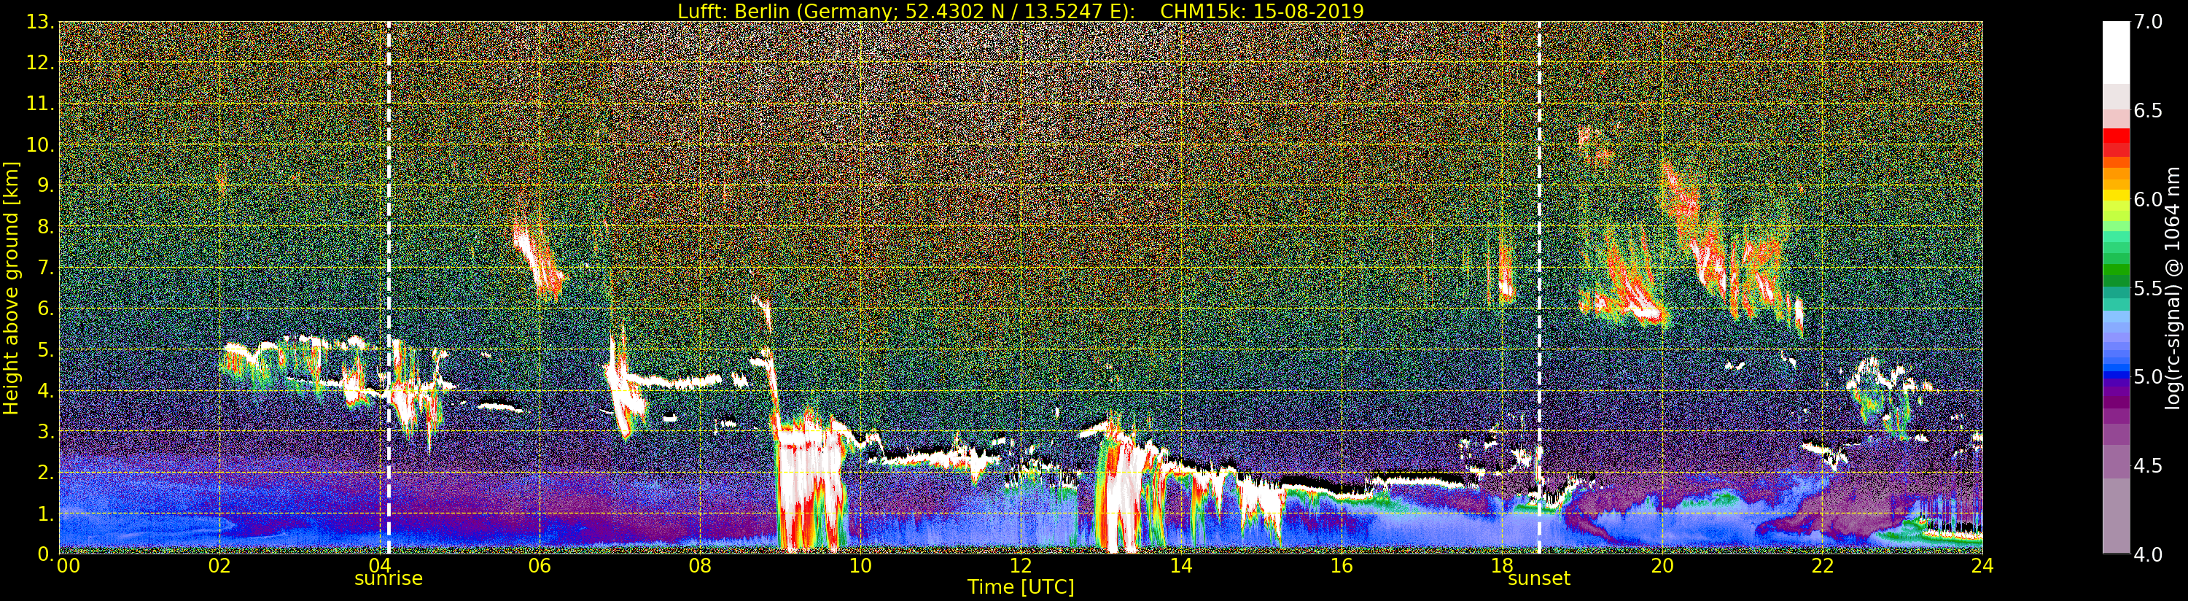Viewport: 2188px width, 601px height.
Task: Click the height axis tick '10.'
Action: point(40,144)
